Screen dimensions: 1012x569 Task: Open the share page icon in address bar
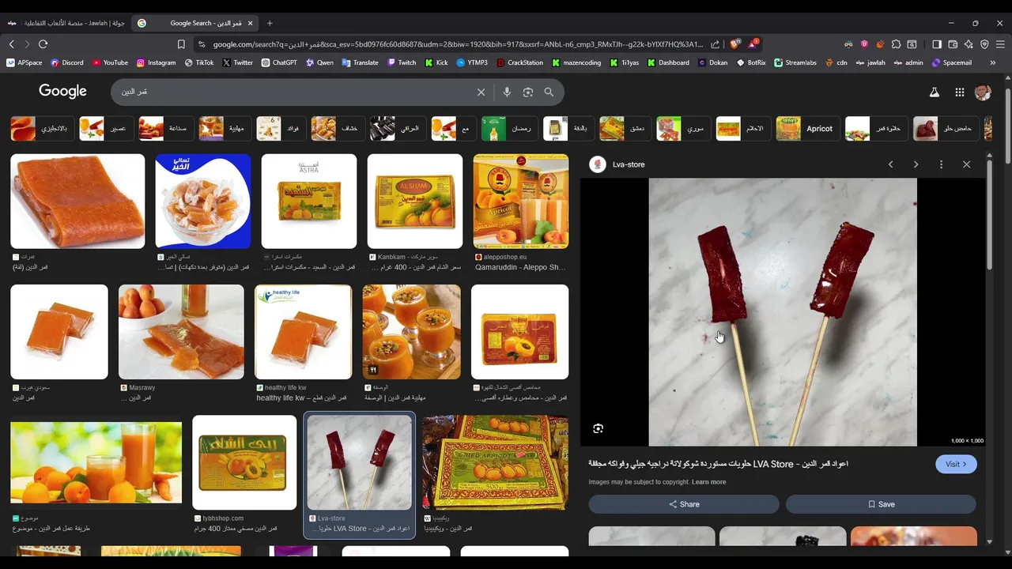coord(715,44)
